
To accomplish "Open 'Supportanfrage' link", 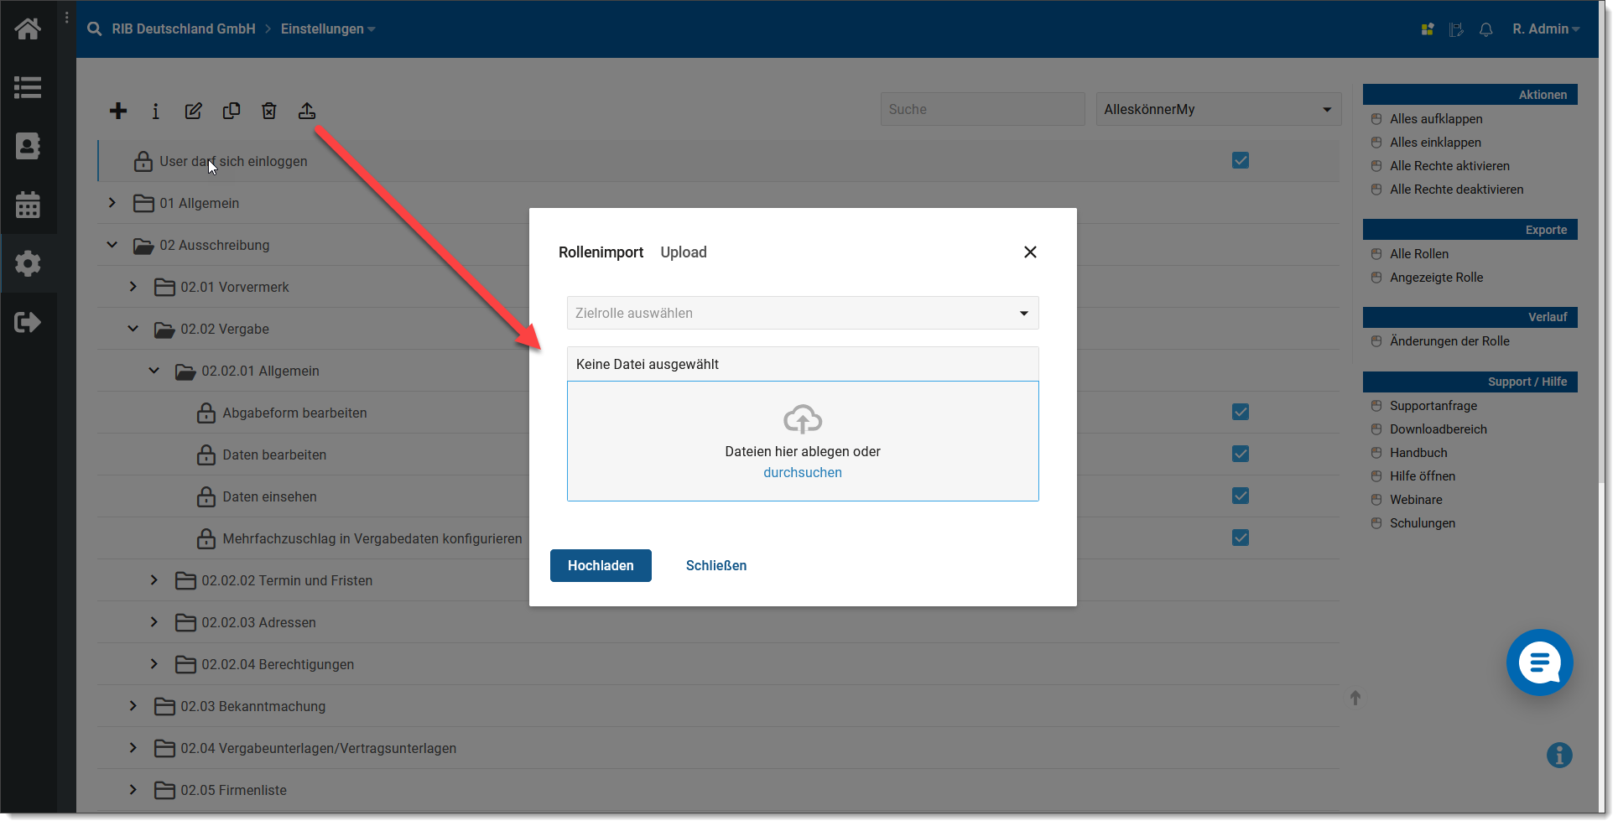I will [1433, 406].
